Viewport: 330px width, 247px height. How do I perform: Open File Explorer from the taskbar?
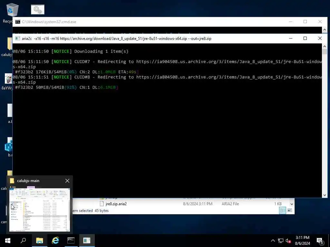[39, 241]
